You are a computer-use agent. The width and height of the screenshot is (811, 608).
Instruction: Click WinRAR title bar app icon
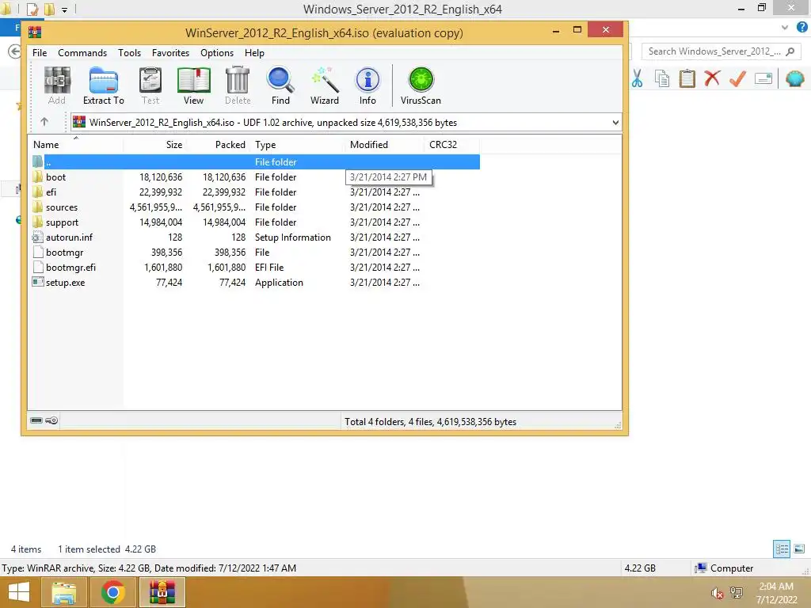[x=35, y=32]
